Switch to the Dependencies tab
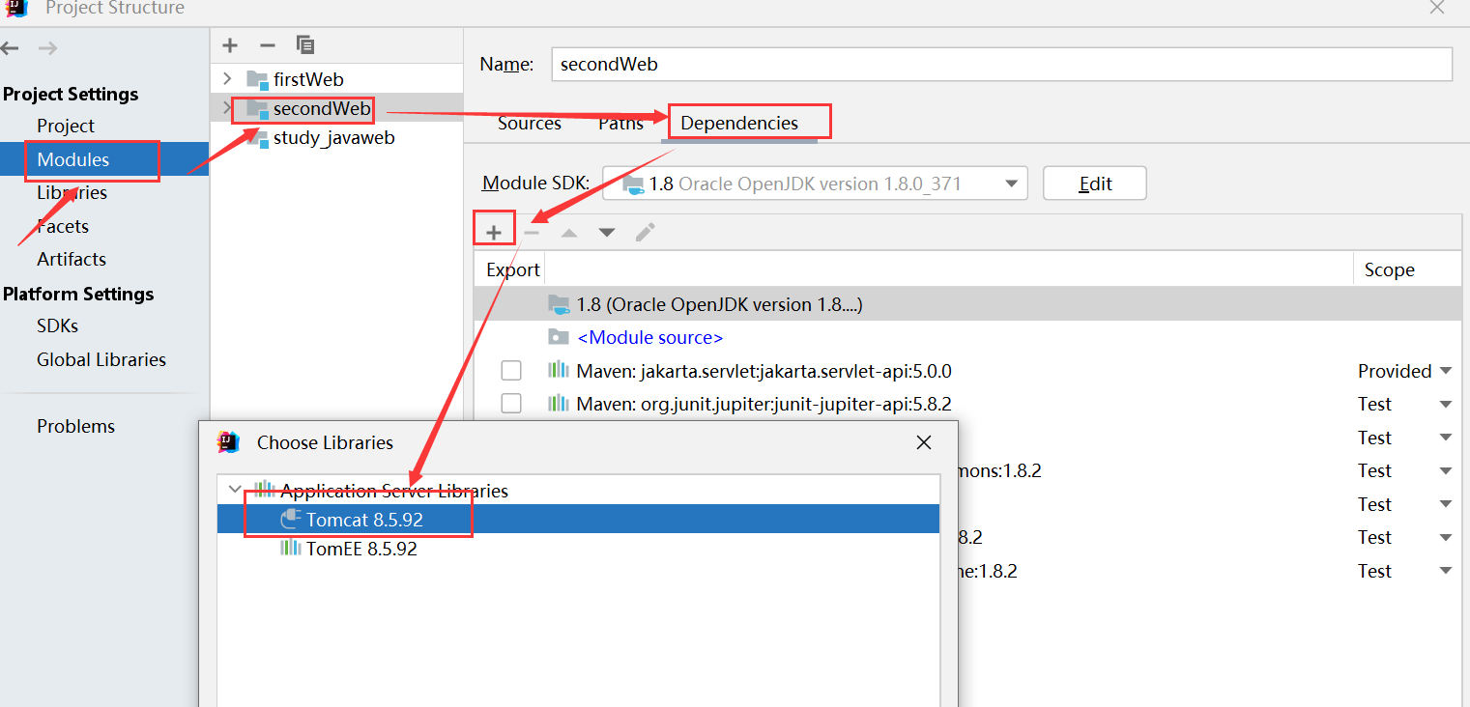1470x707 pixels. tap(739, 123)
